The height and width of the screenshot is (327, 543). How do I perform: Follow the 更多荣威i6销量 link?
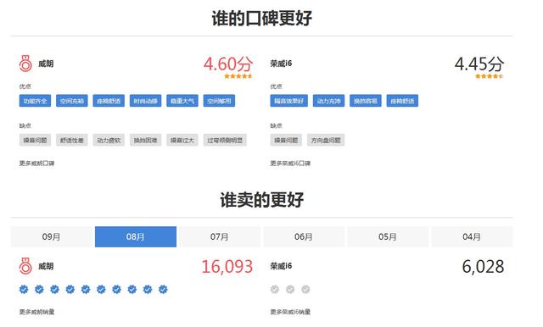tap(290, 312)
